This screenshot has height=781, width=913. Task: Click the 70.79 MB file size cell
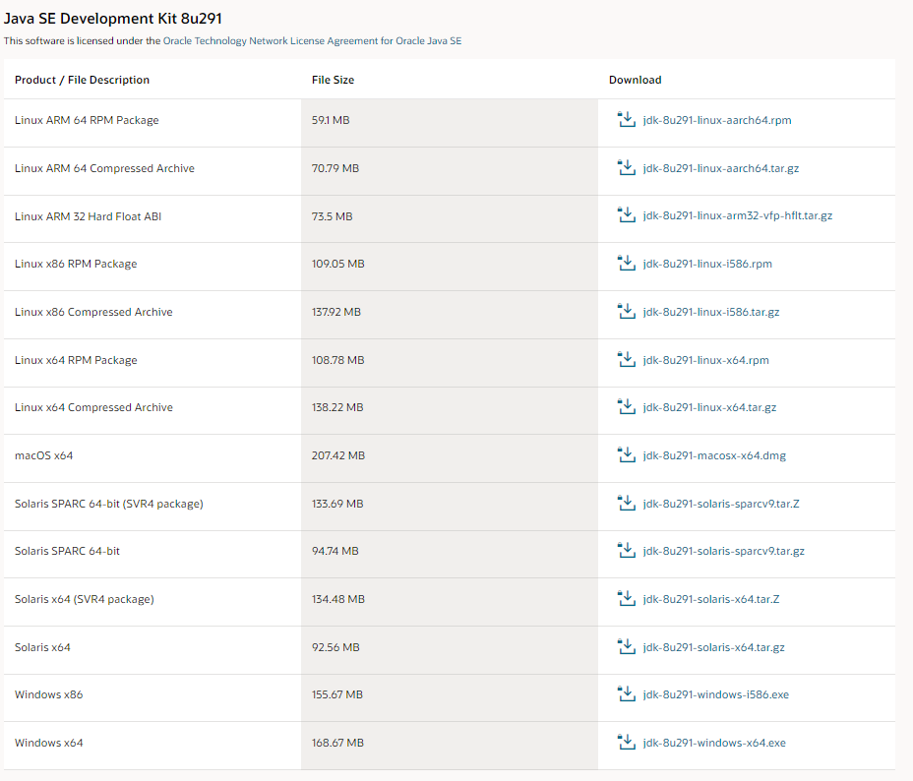pos(450,171)
